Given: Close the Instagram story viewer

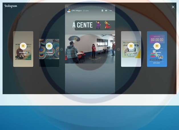Looking at the screenshot, I should tap(173, 7).
